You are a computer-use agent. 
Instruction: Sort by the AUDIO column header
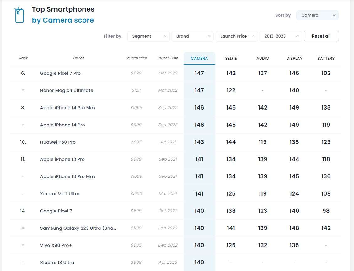[x=263, y=59]
